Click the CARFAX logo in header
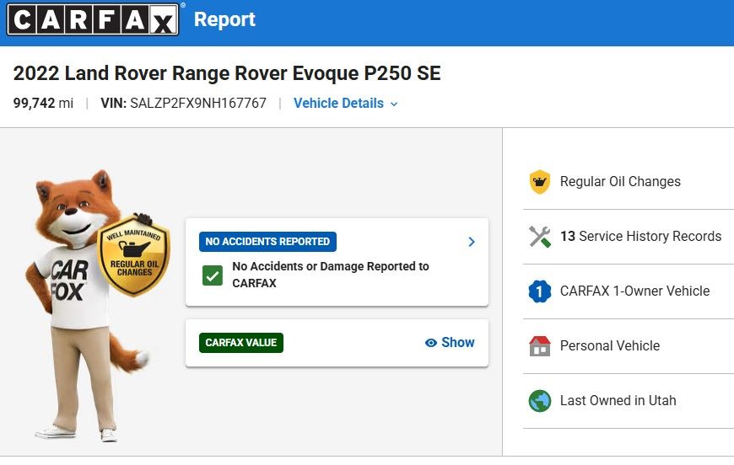The image size is (734, 465). click(x=93, y=19)
